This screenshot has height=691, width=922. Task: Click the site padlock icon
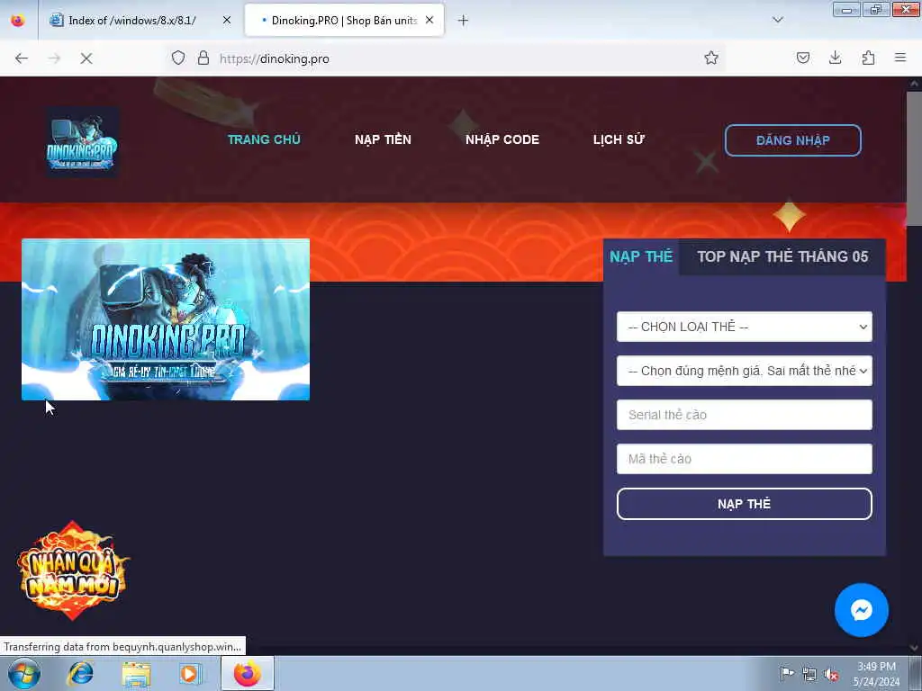point(203,58)
